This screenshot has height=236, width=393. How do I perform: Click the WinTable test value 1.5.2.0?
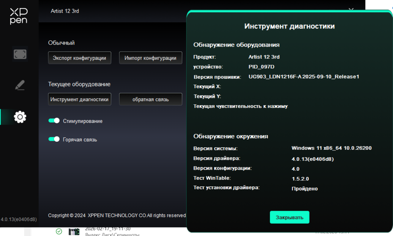coord(300,179)
